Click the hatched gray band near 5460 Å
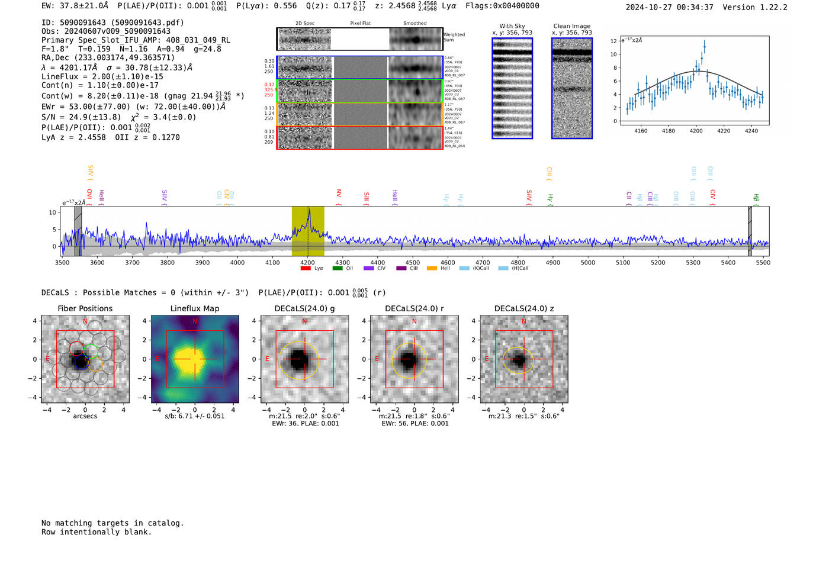The width and height of the screenshot is (829, 564). click(750, 231)
